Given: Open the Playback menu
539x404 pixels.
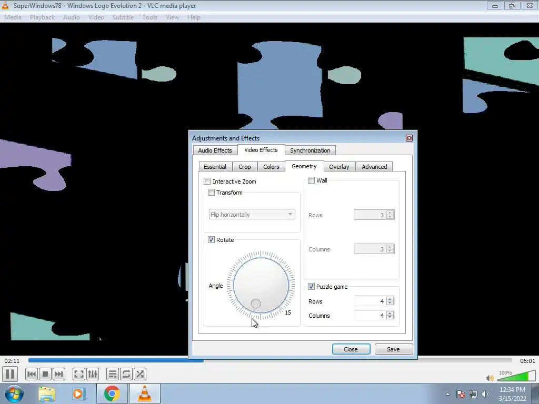Looking at the screenshot, I should pos(42,17).
